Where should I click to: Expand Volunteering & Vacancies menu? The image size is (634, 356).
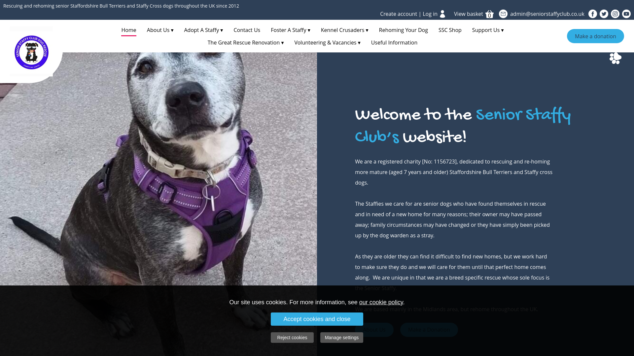327,43
